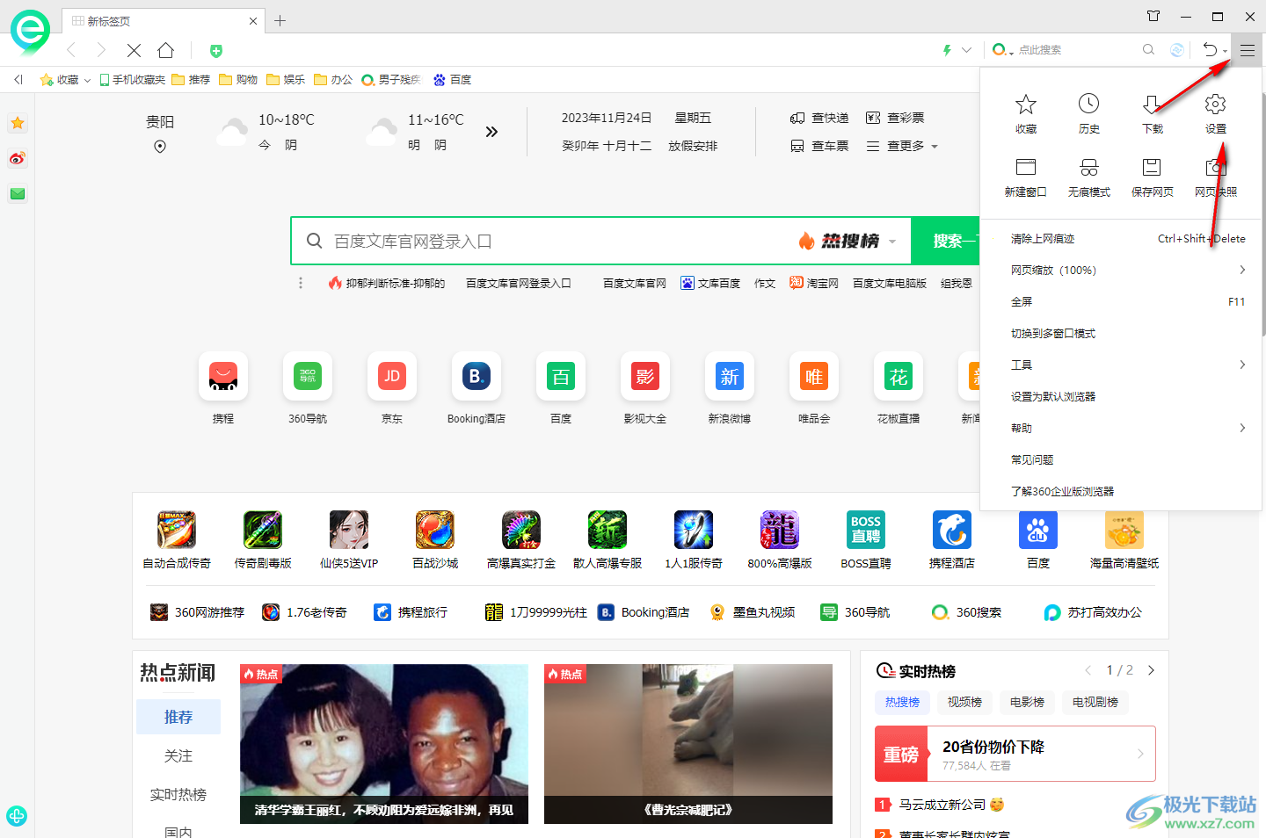Click the magnifier in top search box

pyautogui.click(x=1148, y=50)
